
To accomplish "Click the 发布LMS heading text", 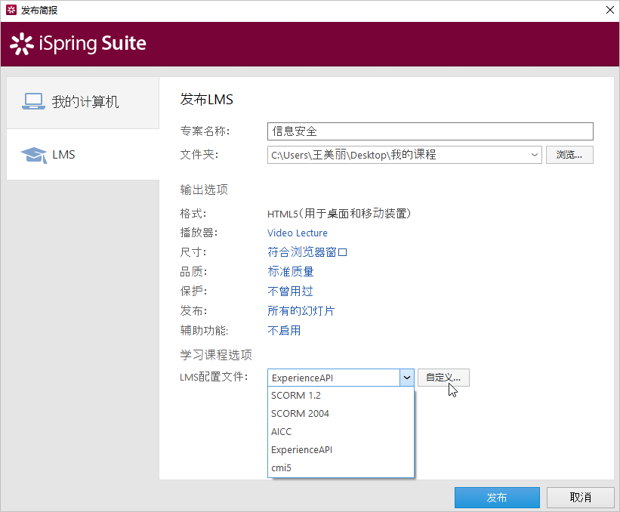I will pyautogui.click(x=206, y=99).
